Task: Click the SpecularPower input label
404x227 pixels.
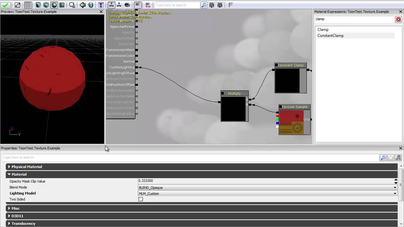Action: pos(122,27)
